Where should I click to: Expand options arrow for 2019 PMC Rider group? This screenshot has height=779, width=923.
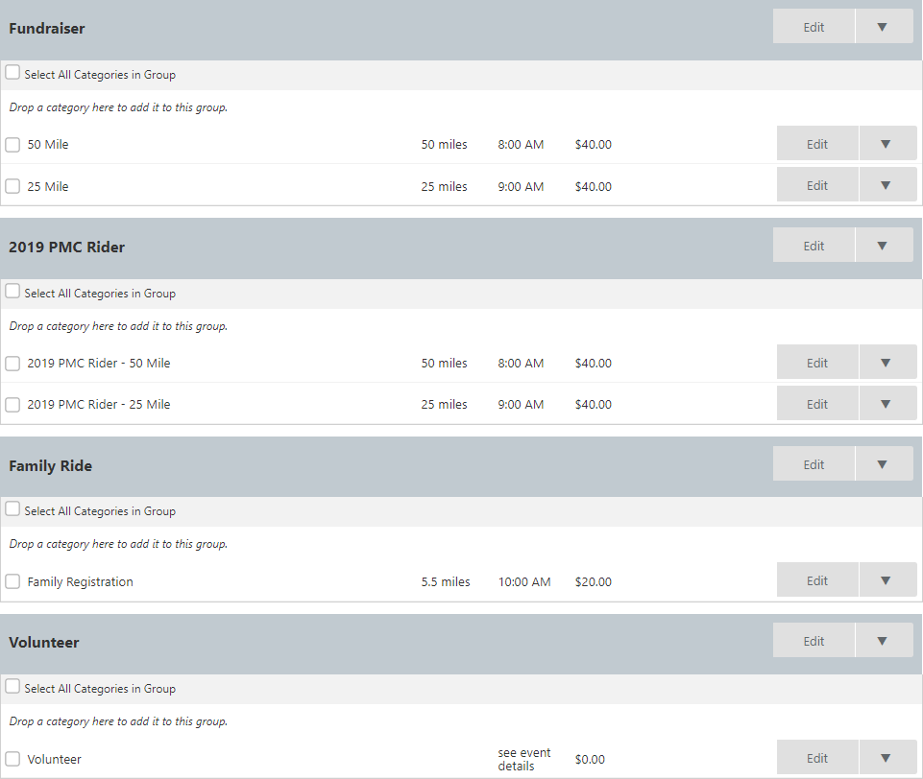(x=884, y=246)
